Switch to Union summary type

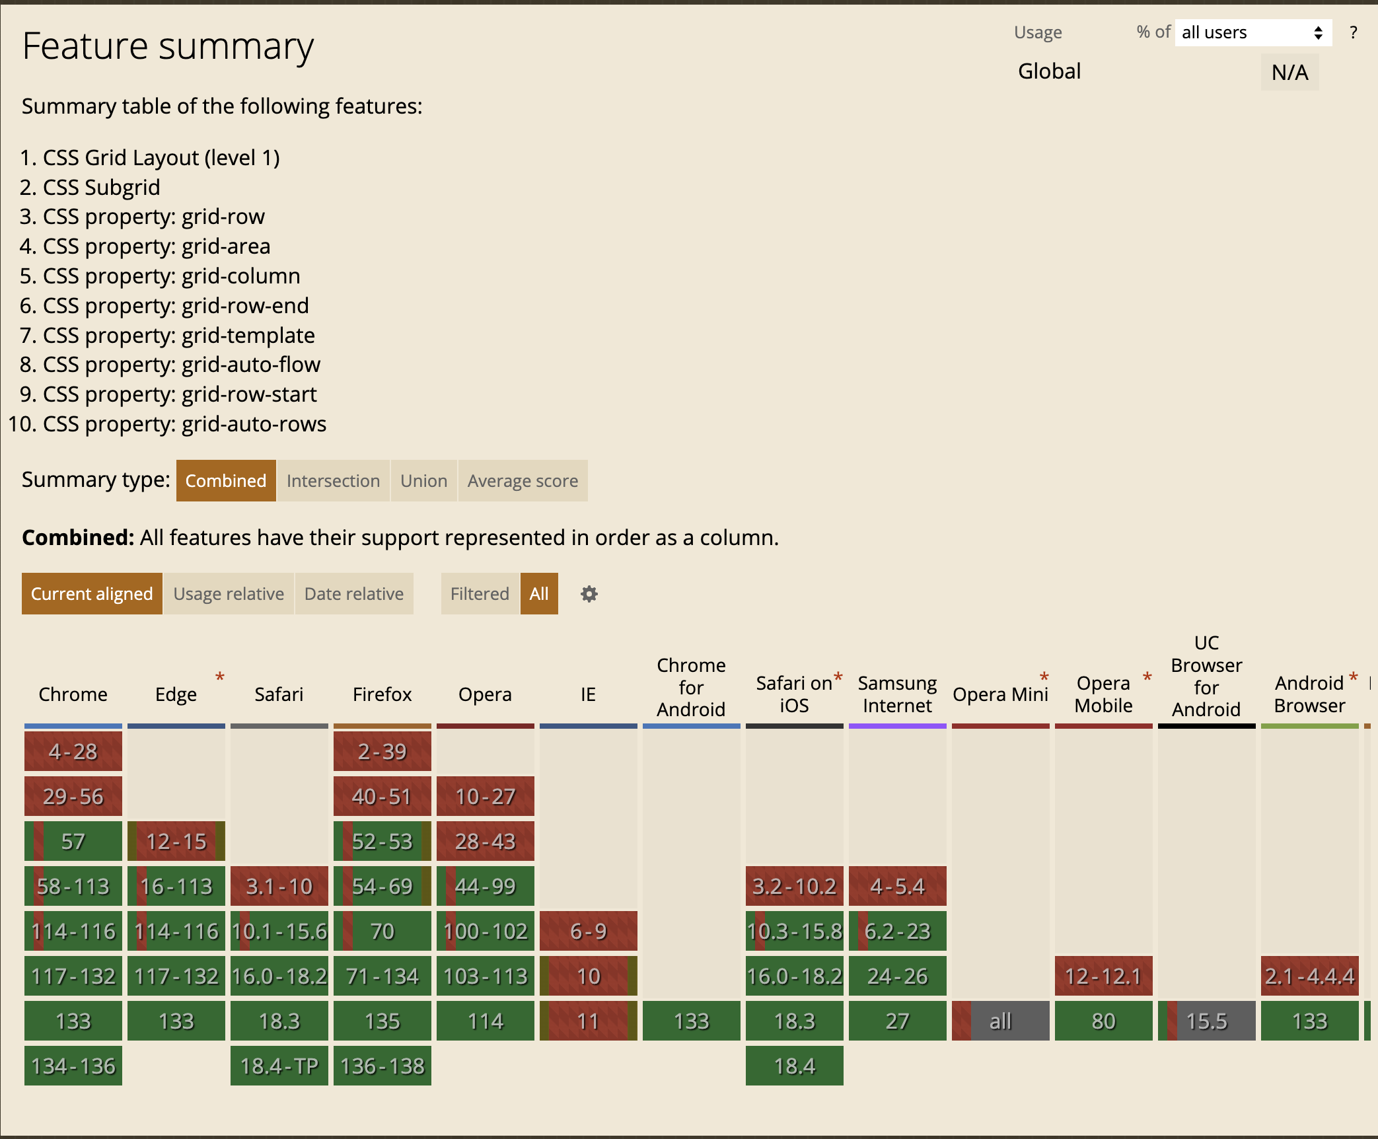point(424,481)
